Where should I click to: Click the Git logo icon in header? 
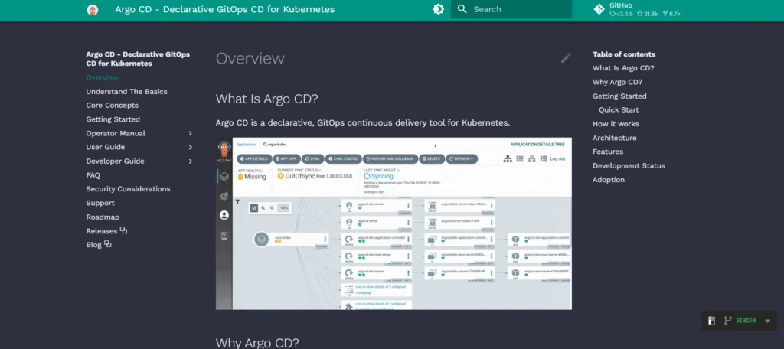click(599, 9)
